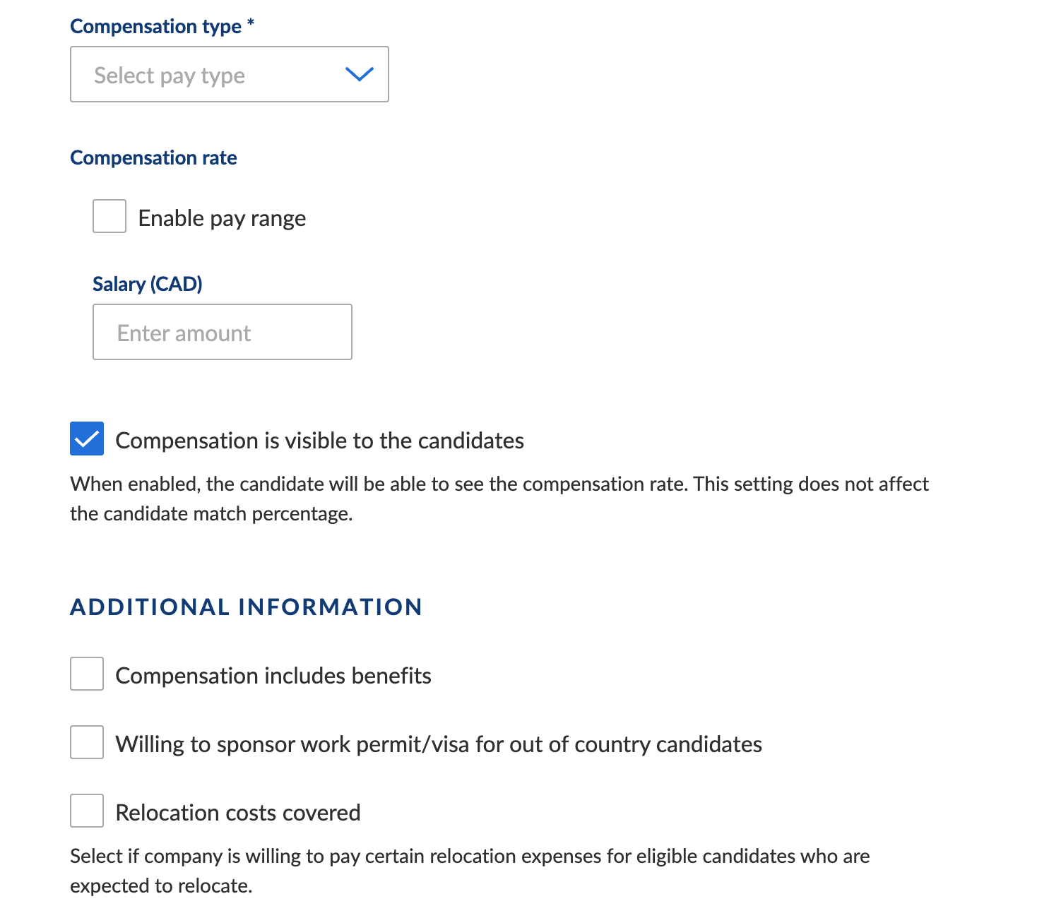Open the Compensation type dropdown

tap(230, 74)
